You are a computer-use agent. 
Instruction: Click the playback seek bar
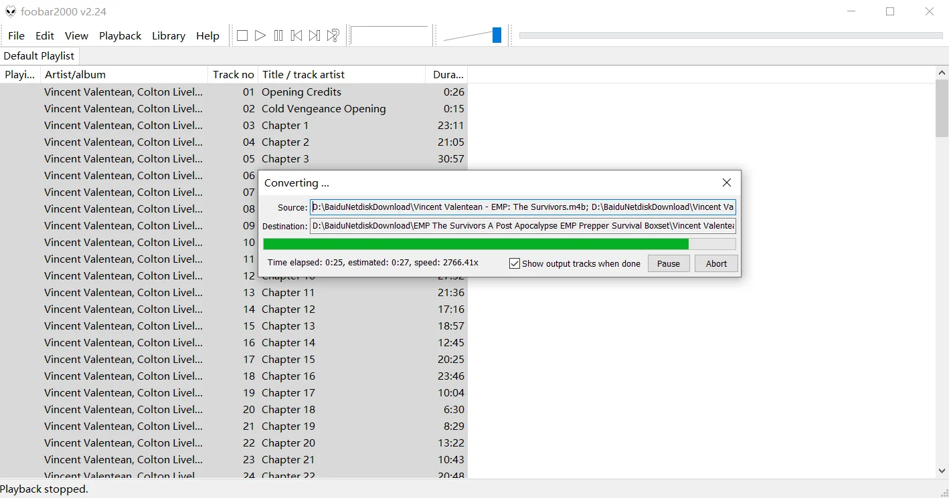[x=730, y=35]
